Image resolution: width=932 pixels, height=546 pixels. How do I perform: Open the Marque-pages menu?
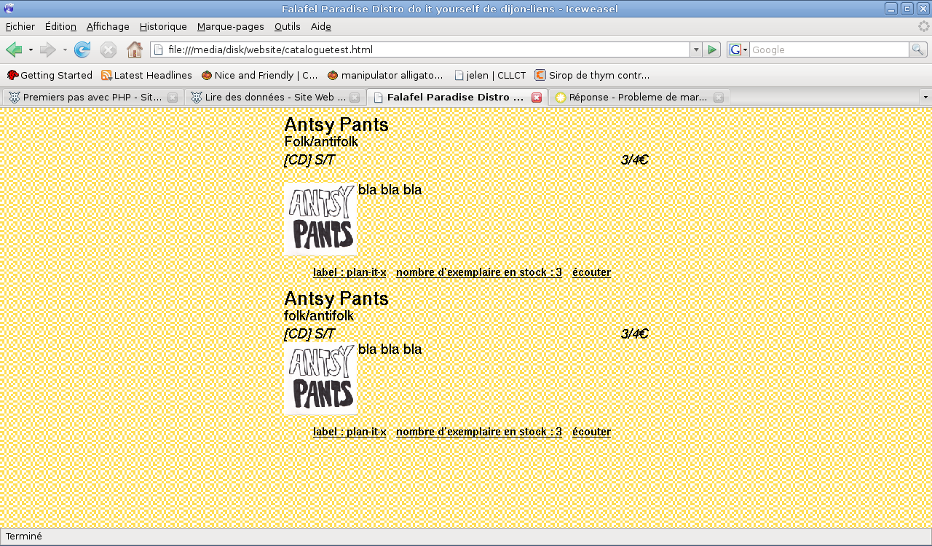click(x=230, y=26)
